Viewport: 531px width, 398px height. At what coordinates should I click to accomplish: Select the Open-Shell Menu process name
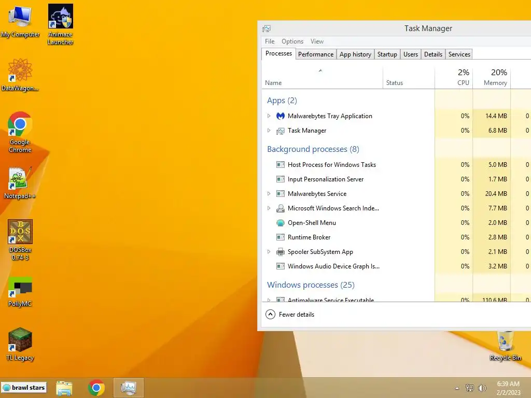(x=312, y=223)
